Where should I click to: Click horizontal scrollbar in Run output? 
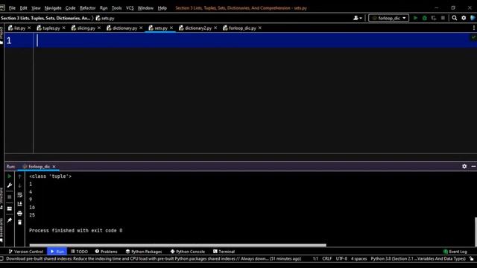pos(177,245)
